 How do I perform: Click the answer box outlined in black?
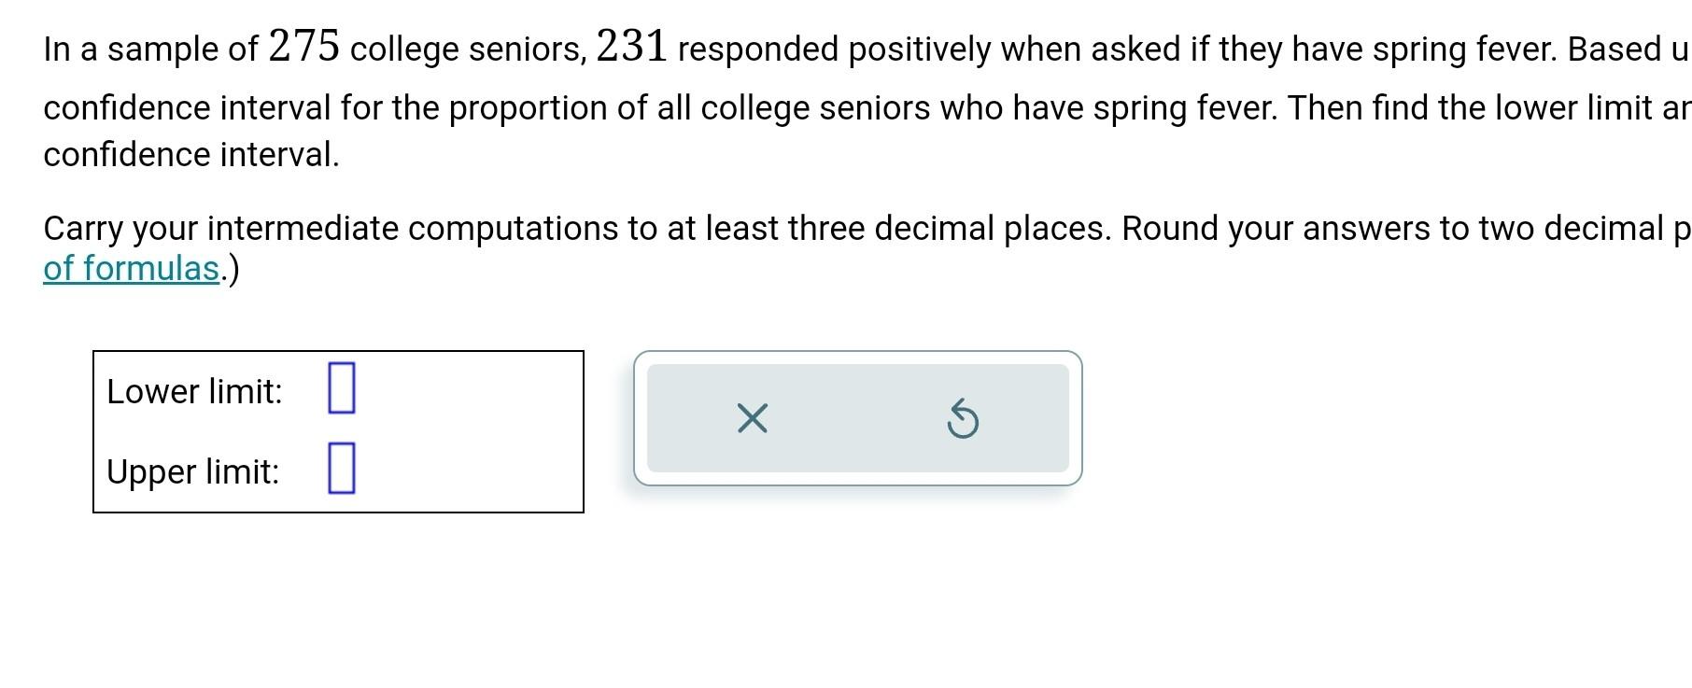click(338, 429)
